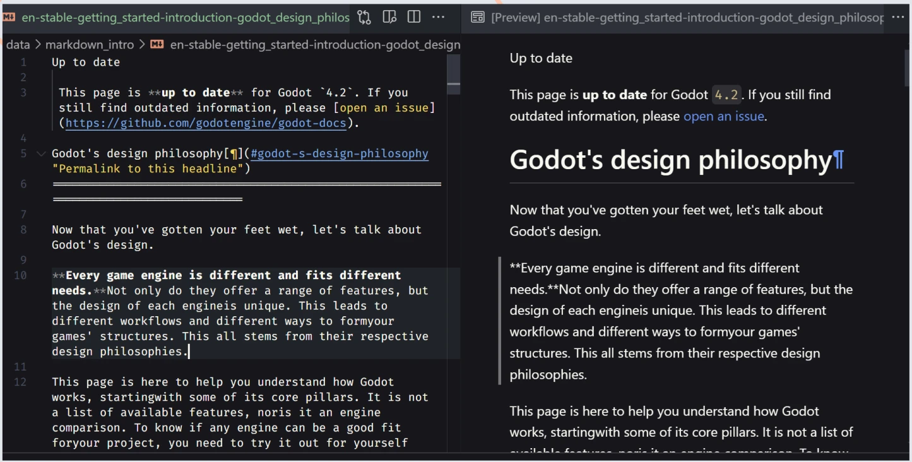Click markdown file icon in breadcrumb
This screenshot has height=462, width=912.
157,44
